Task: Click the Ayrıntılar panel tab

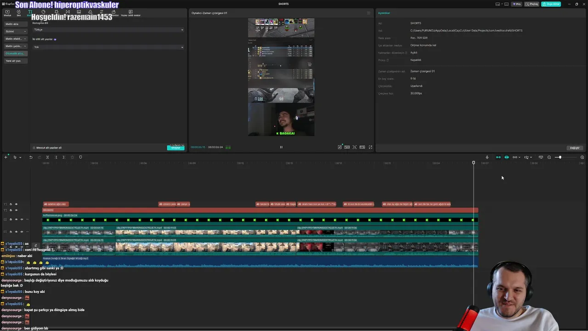Action: (384, 13)
